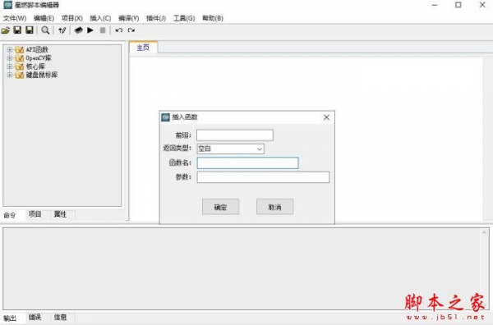The width and height of the screenshot is (493, 325).
Task: Click the first save disk icon
Action: click(x=17, y=30)
